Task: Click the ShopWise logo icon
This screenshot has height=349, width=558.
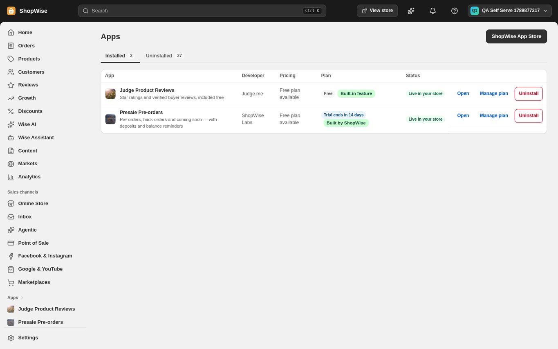Action: pyautogui.click(x=11, y=11)
